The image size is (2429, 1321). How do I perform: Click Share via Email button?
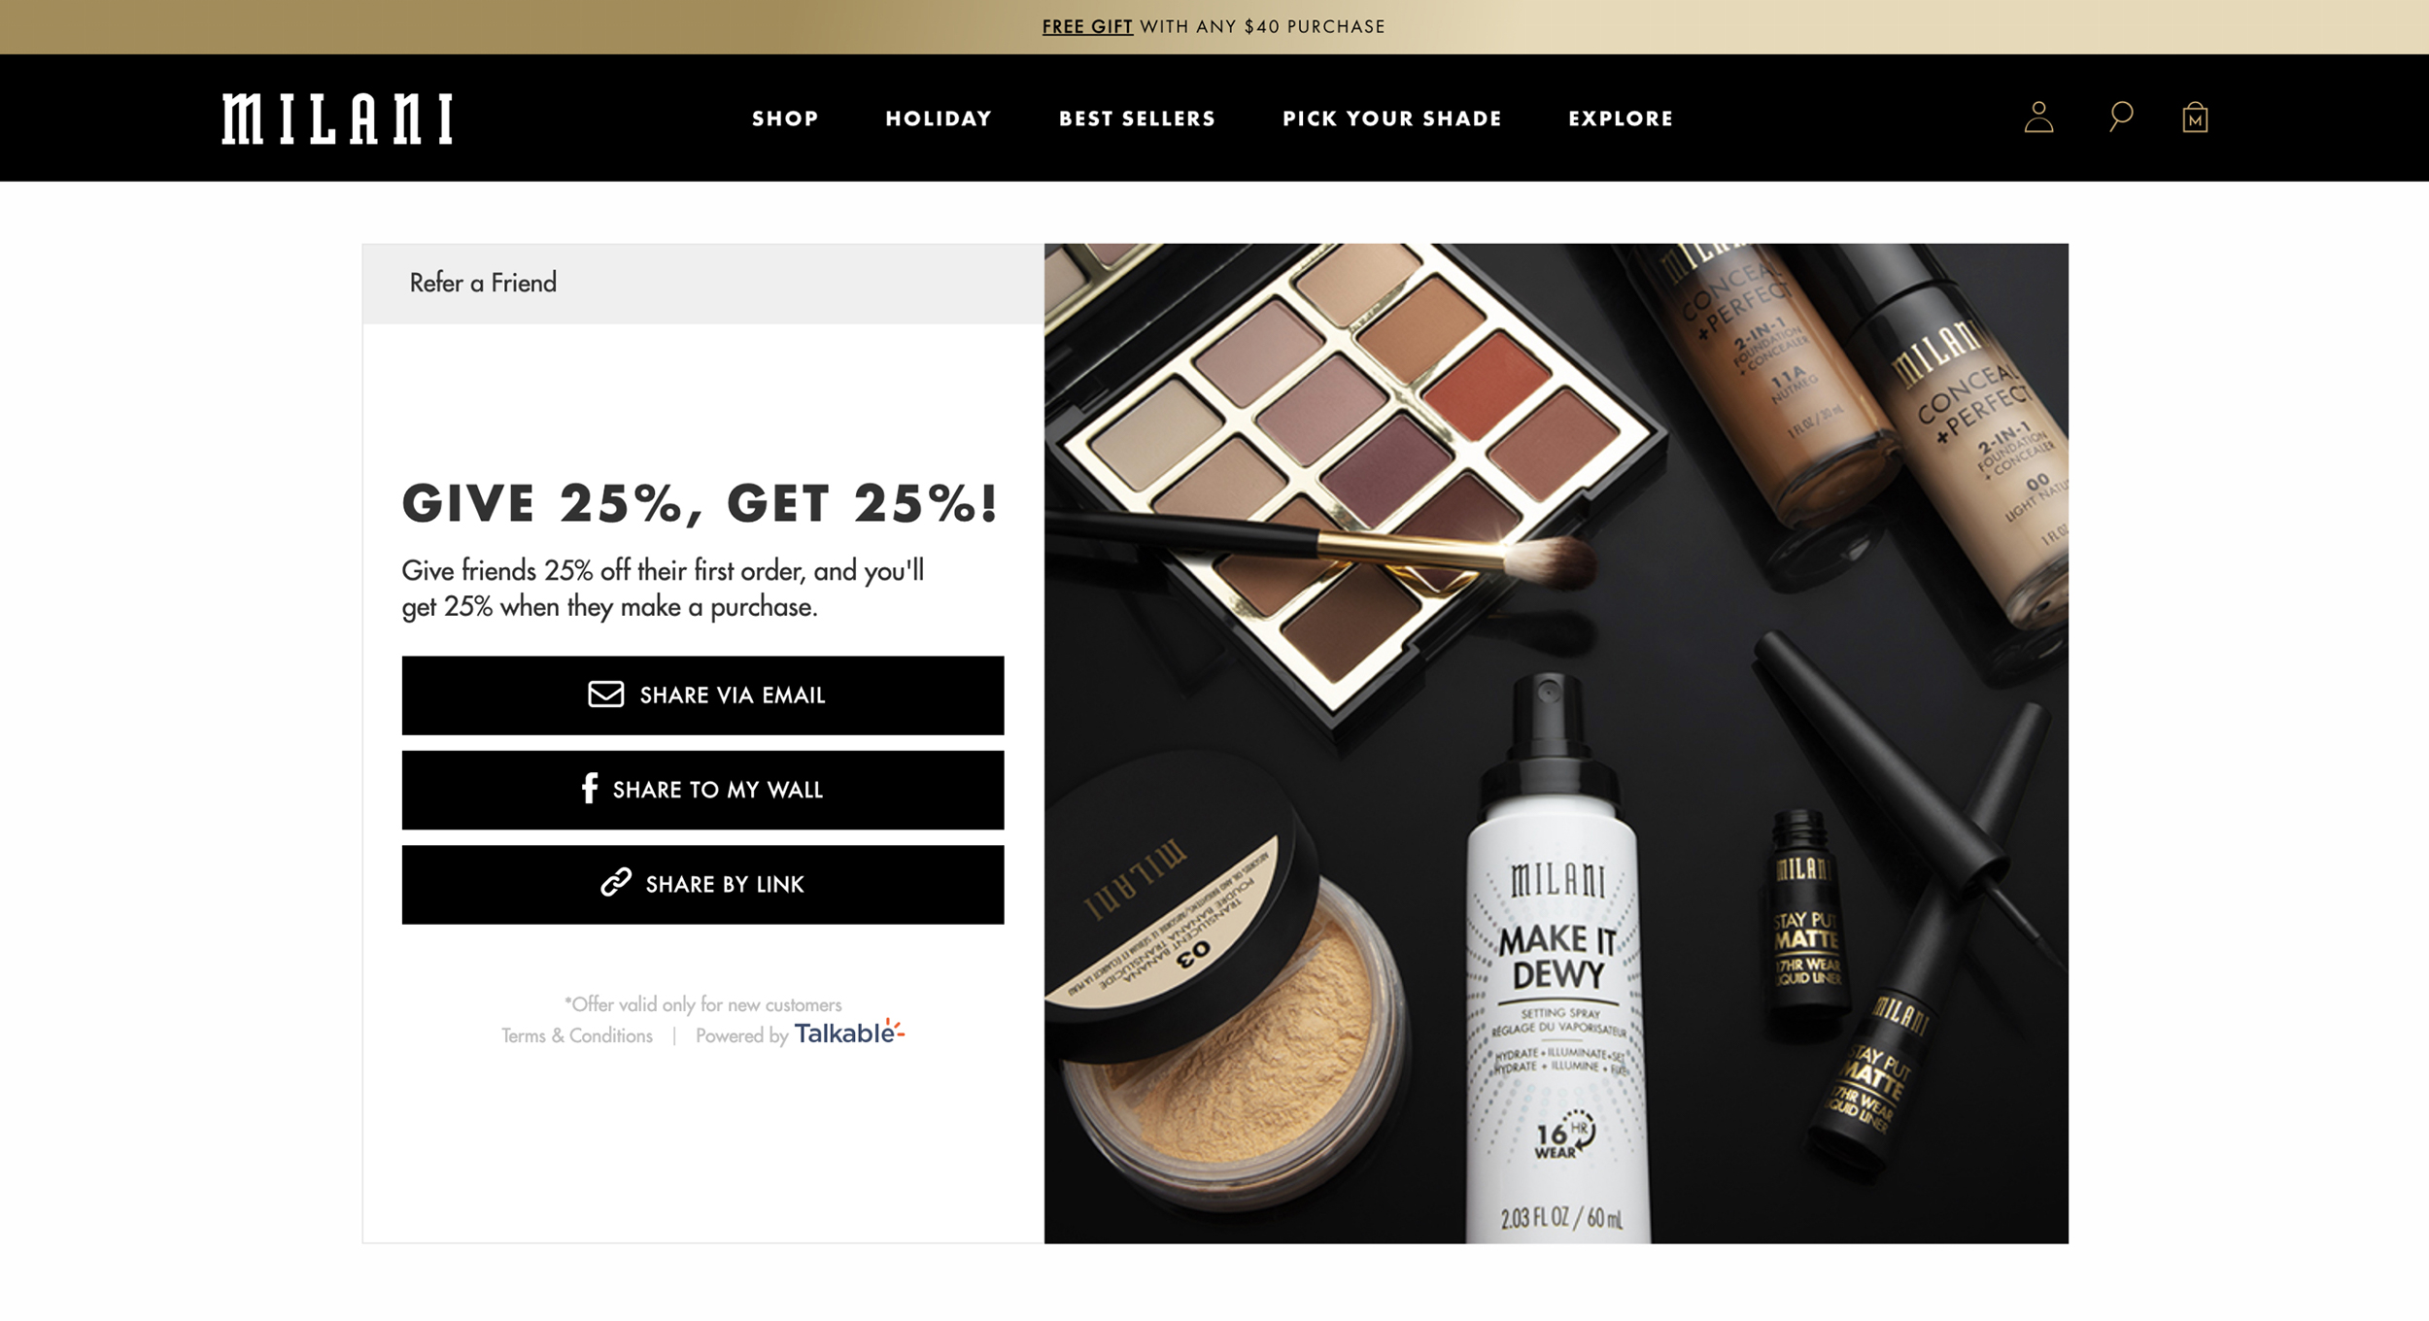[702, 695]
